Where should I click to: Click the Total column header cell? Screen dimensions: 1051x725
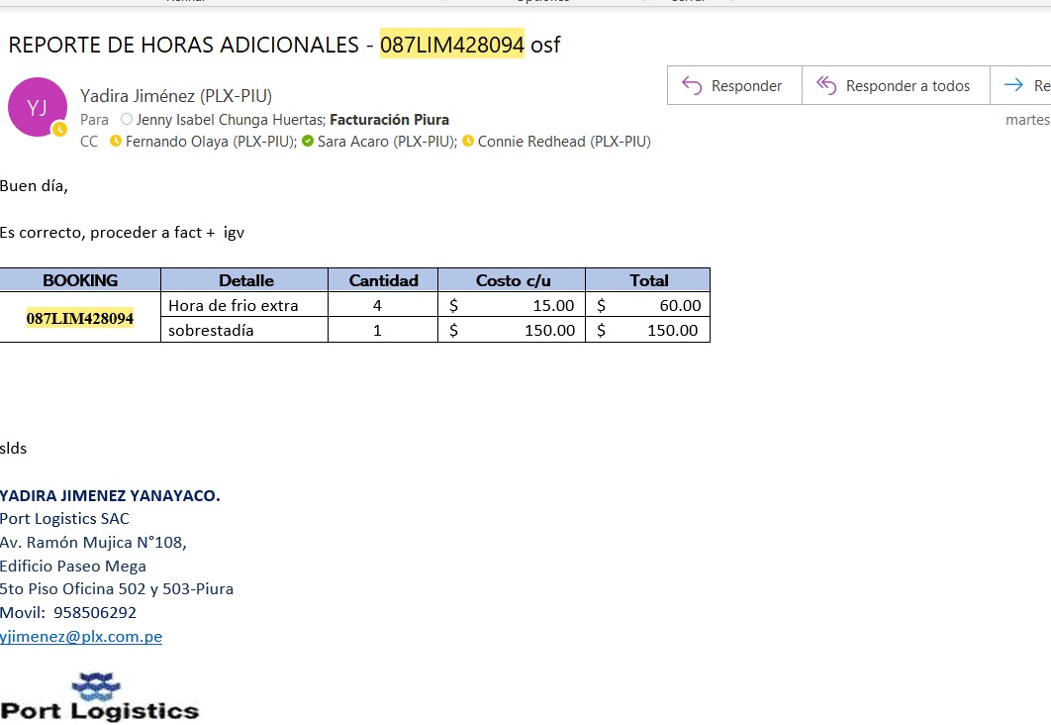tap(648, 280)
